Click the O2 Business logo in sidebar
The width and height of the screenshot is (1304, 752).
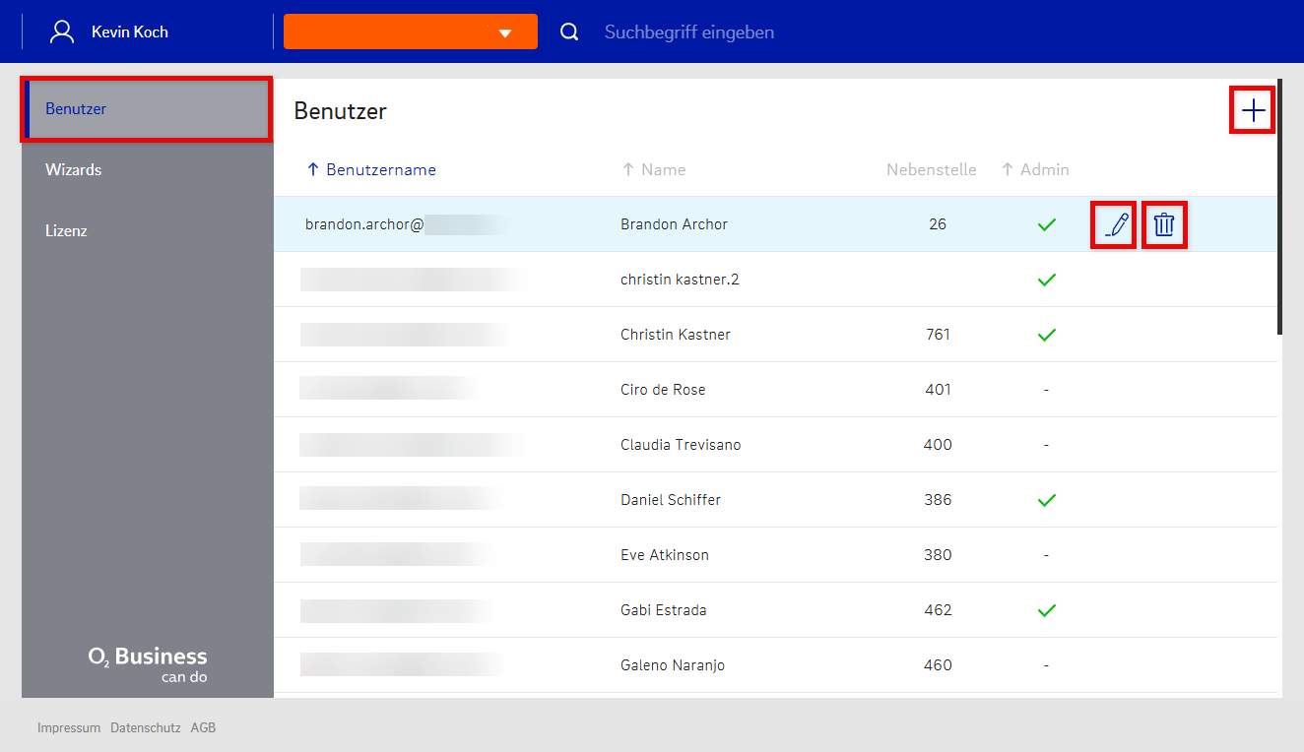point(148,664)
